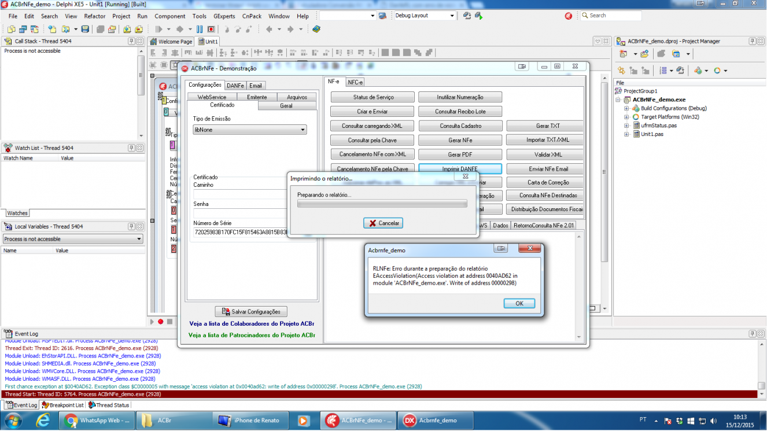Click the Set debug desktop icon
767x431 pixels.
478,16
